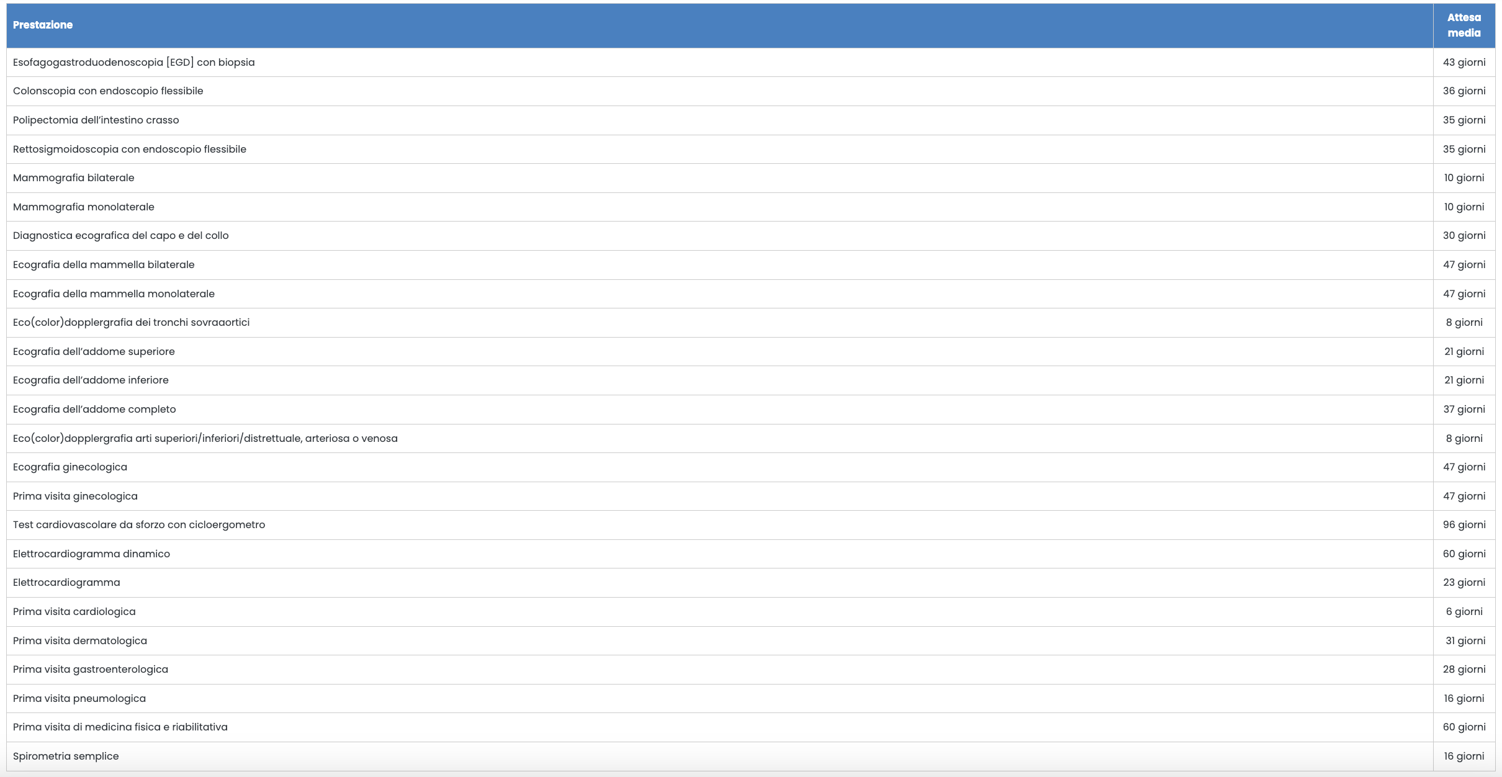Select Eco(color)dopplergrafia dei tronchi sovraaortici text
This screenshot has width=1502, height=777.
coord(132,322)
